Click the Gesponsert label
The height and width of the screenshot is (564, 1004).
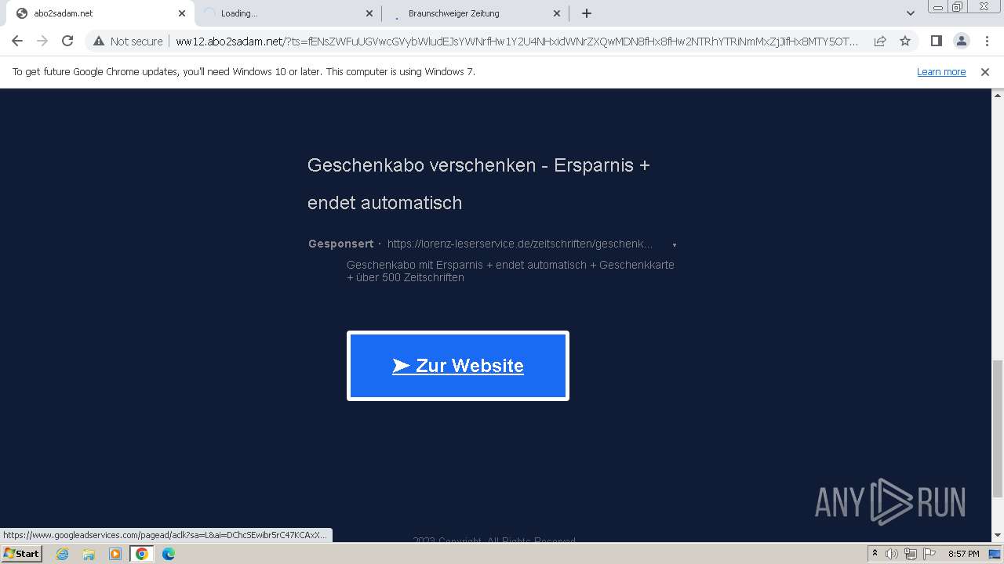click(x=340, y=244)
